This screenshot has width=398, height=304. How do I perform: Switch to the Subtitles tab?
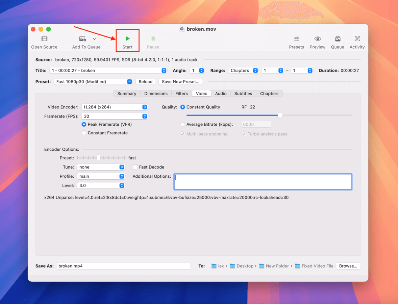pos(243,94)
